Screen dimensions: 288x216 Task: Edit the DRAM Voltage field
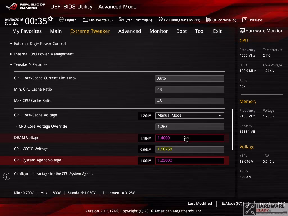[x=190, y=138]
